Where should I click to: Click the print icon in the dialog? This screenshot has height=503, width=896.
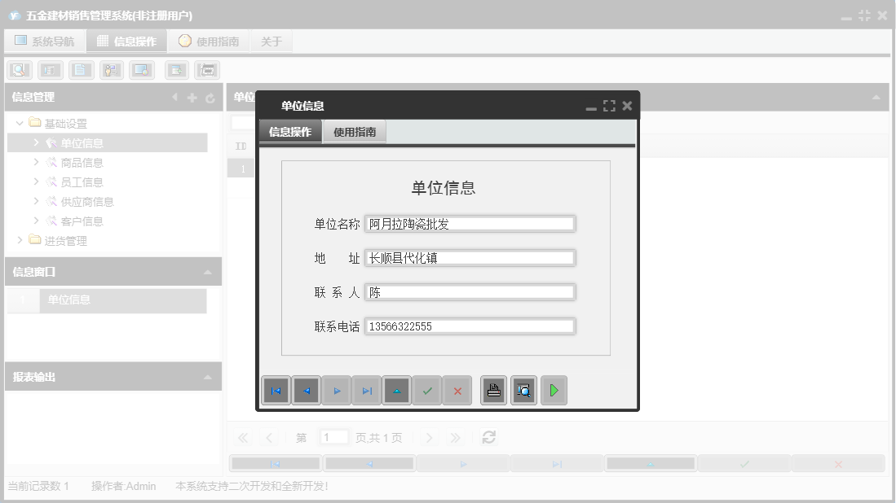492,390
